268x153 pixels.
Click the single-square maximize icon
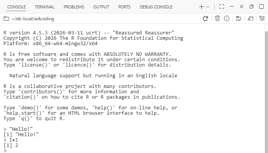tap(261, 7)
